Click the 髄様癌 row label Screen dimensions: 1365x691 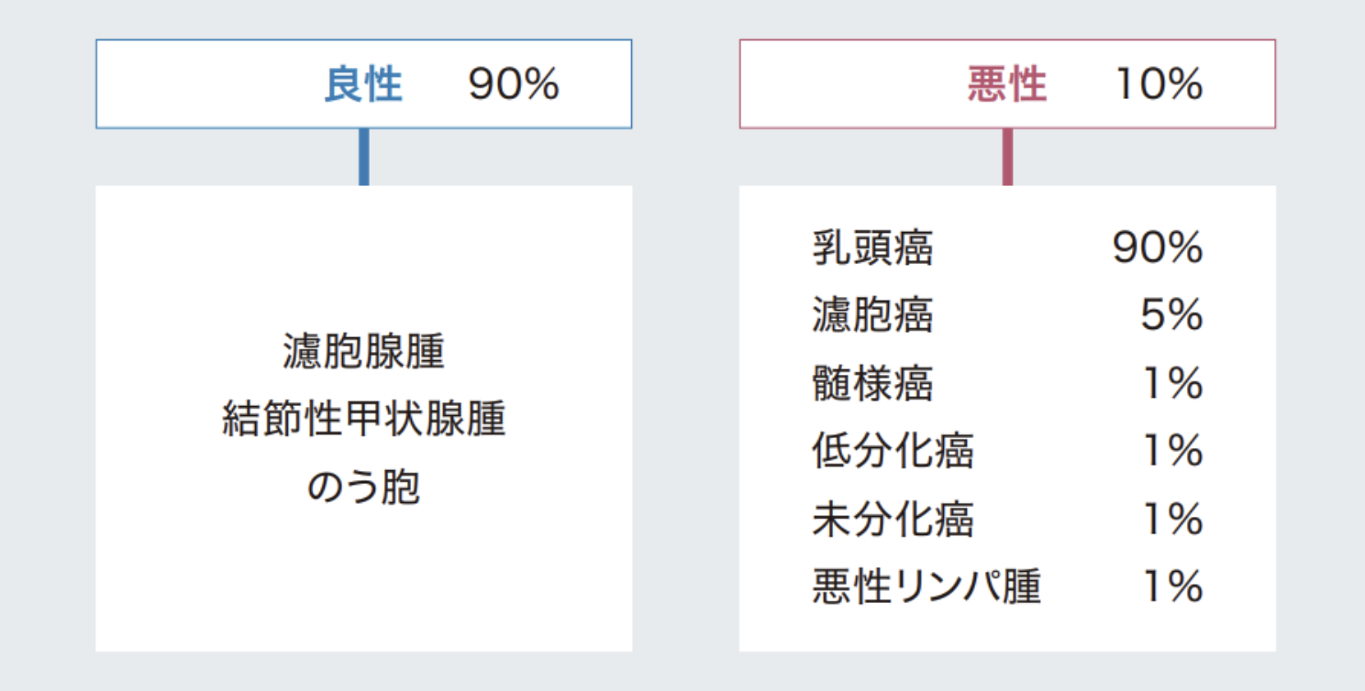coord(872,383)
